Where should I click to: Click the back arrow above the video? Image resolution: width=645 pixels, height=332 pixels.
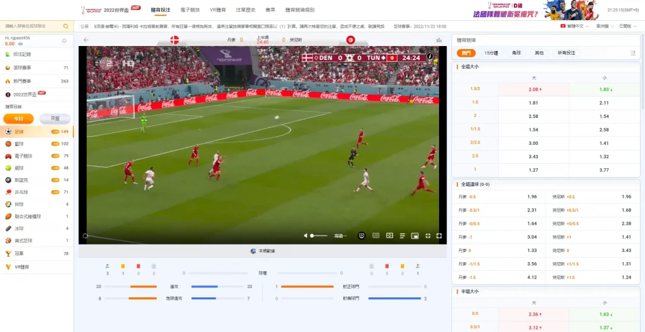click(86, 40)
